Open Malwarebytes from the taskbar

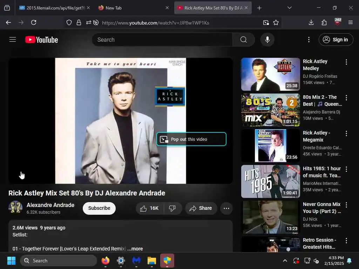[x=136, y=261]
